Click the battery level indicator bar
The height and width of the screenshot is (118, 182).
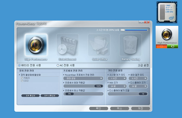(134, 30)
